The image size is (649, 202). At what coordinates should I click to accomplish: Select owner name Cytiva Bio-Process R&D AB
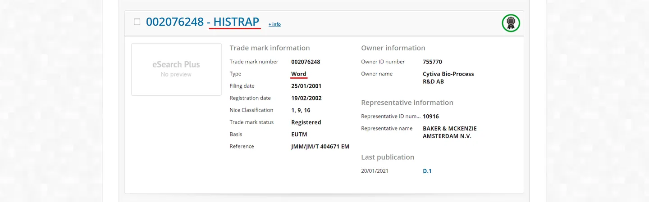click(x=448, y=78)
